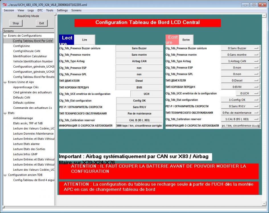Open the DTC menu
The width and height of the screenshot is (269, 213).
(x=40, y=10)
